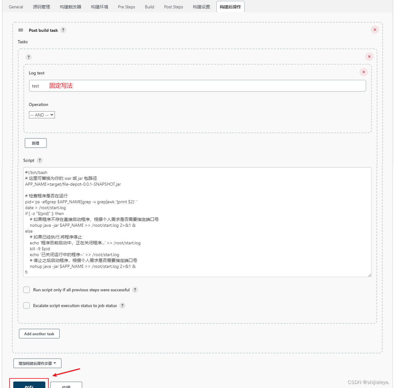Image resolution: width=394 pixels, height=388 pixels.
Task: Open the Tasks help question mark
Action: [29, 57]
